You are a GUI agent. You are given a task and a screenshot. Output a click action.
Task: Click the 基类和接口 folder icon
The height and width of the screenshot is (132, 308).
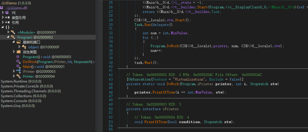tap(18, 42)
